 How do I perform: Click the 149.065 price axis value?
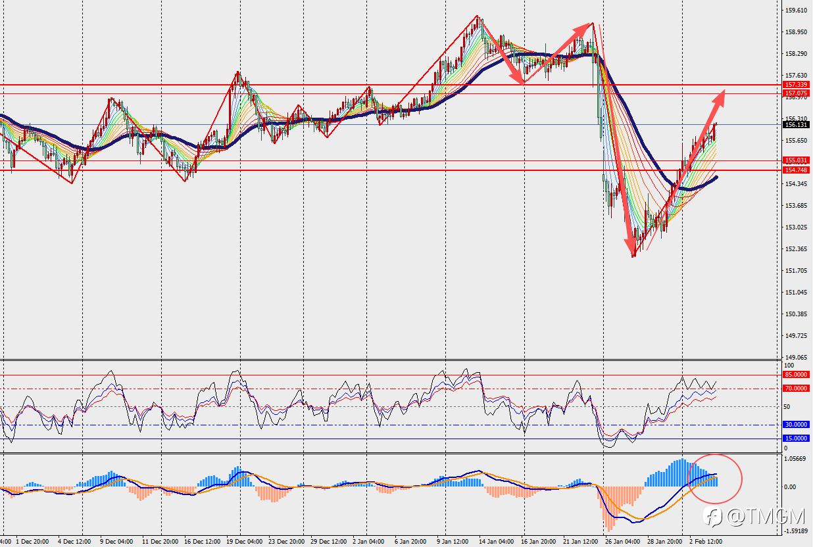point(797,358)
